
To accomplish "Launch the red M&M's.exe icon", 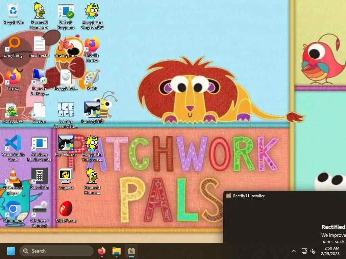I will [x=66, y=212].
